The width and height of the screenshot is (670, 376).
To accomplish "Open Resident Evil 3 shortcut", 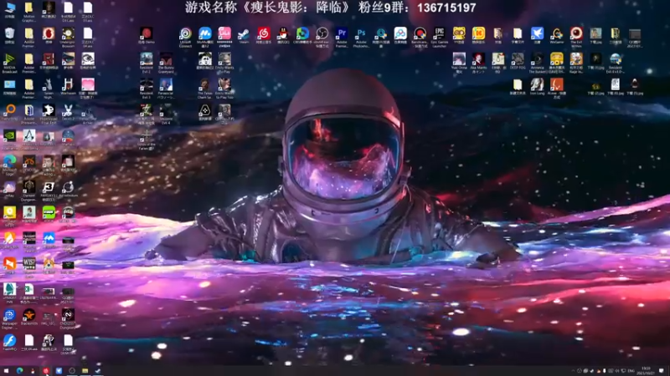I will pos(146,89).
